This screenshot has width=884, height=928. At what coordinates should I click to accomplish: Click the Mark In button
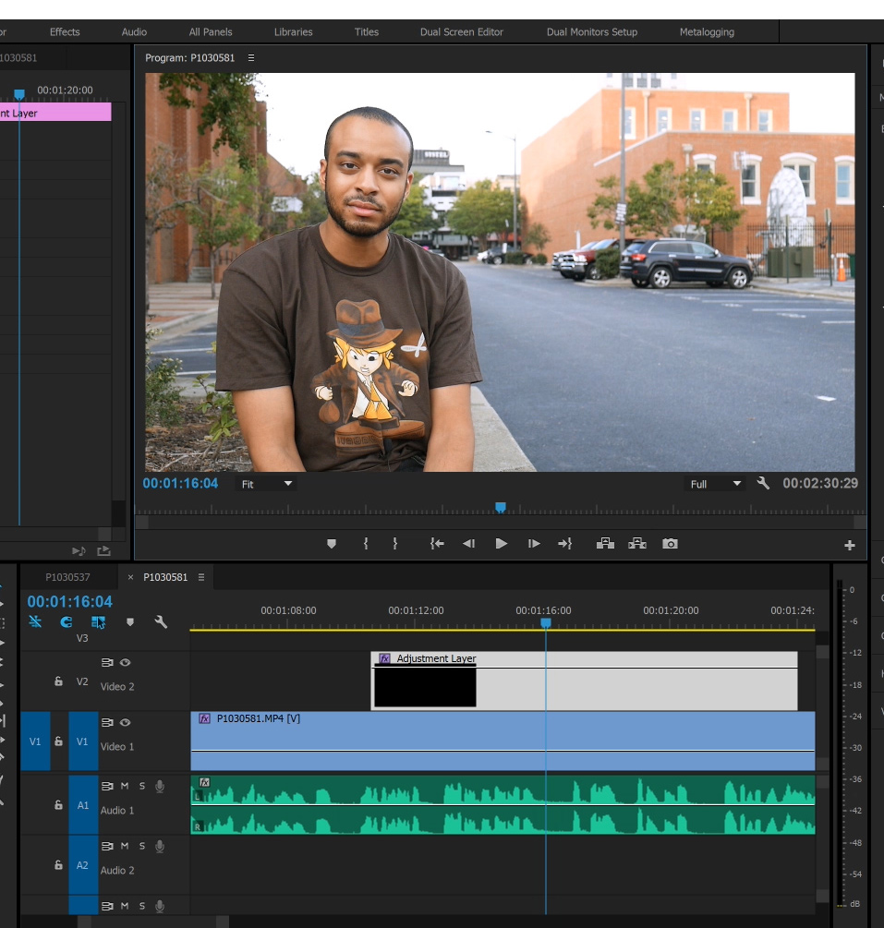[366, 543]
